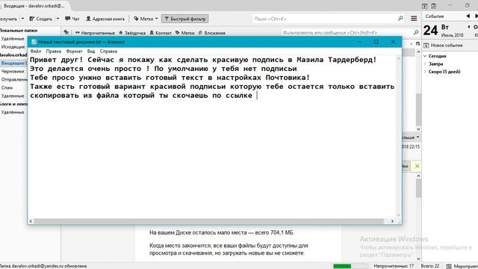
Task: Click Notepad horizontal scroll right arrow
Action: [x=392, y=221]
